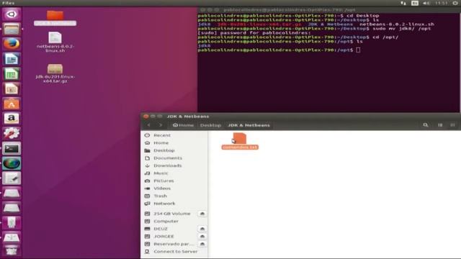Open the Amazon launcher icon
Image resolution: width=461 pixels, height=259 pixels.
[12, 119]
